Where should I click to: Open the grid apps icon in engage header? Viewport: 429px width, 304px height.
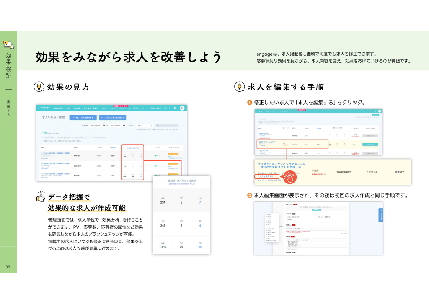coord(175,108)
